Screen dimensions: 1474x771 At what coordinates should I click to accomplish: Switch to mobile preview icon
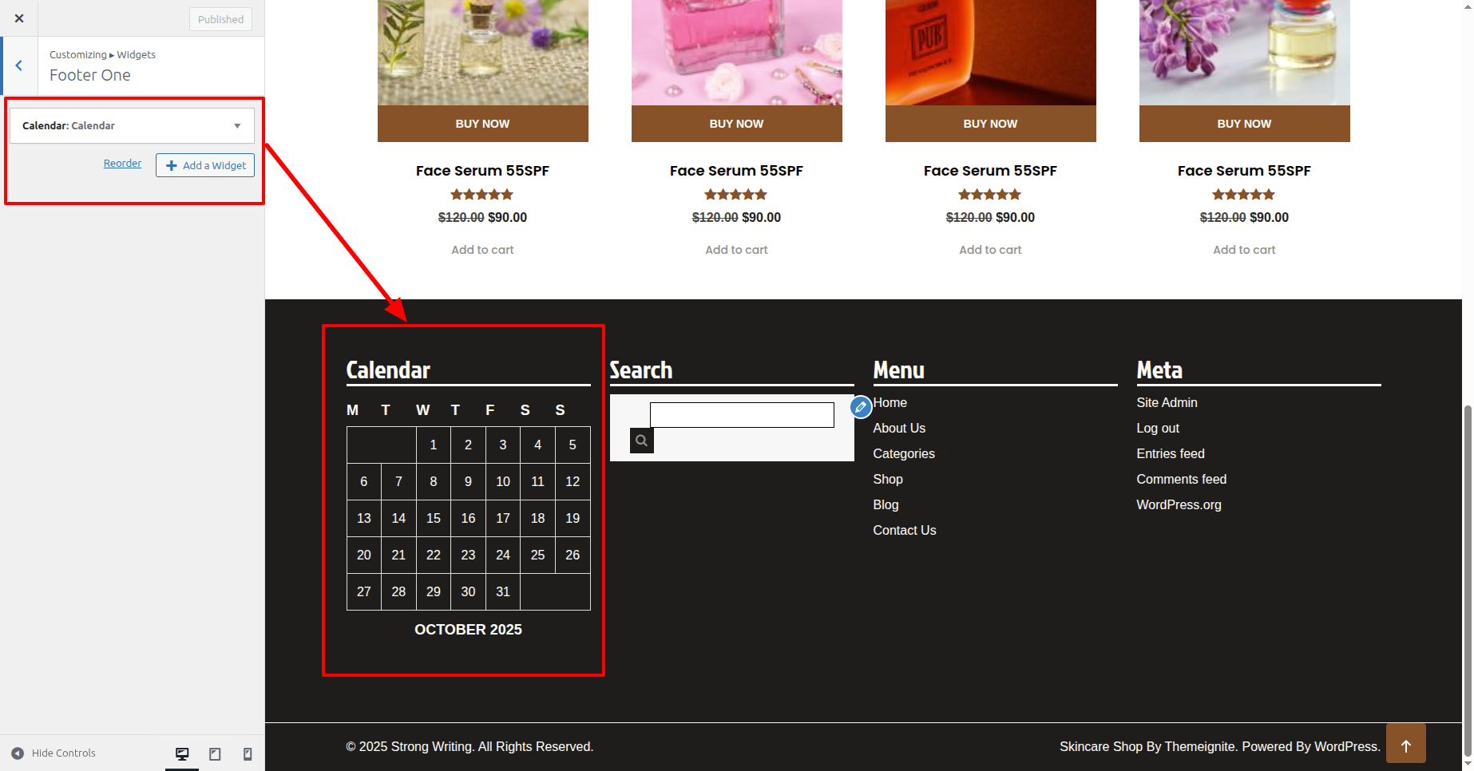coord(248,753)
